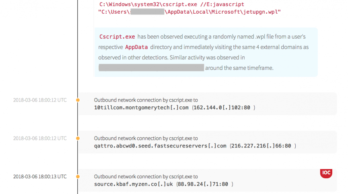Select the orange timeline dot for the montgomerytech connection
Screen dimensions: 348x194
78,100
